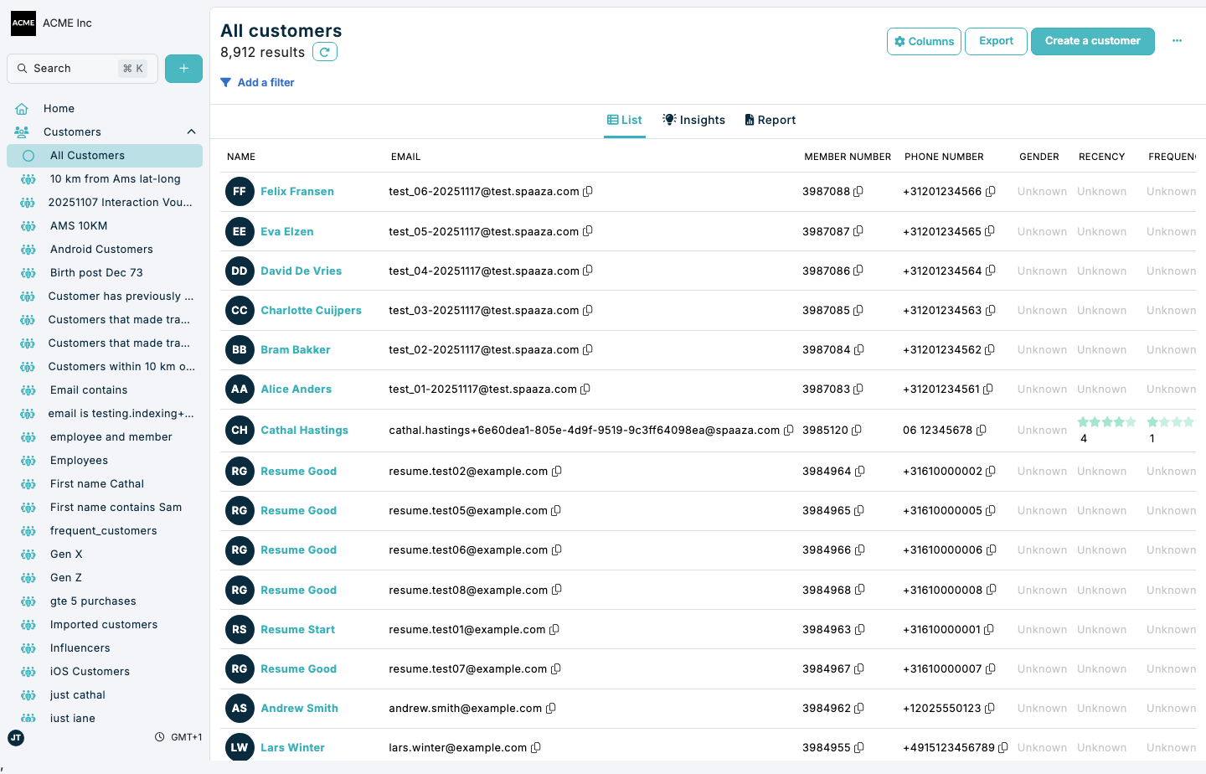Click inside the Search field
The width and height of the screenshot is (1206, 774).
[81, 68]
